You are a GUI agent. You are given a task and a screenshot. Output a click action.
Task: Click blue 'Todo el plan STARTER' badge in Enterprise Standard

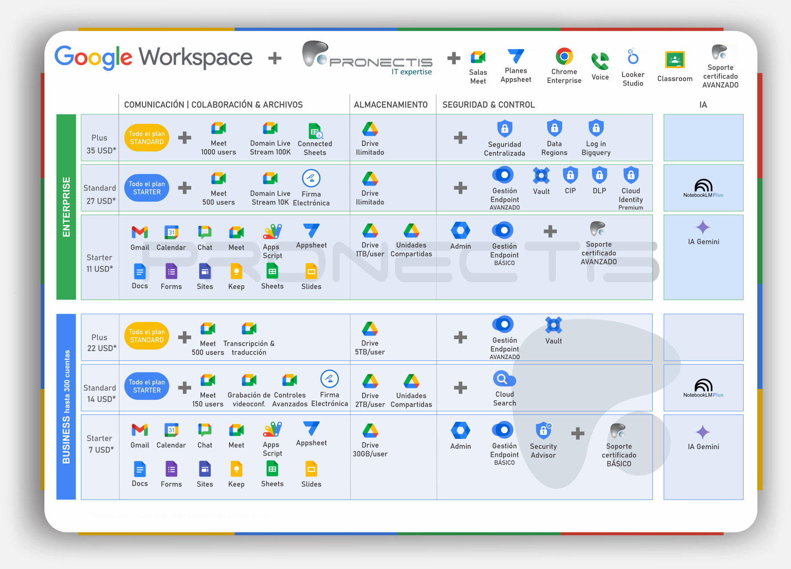click(147, 188)
